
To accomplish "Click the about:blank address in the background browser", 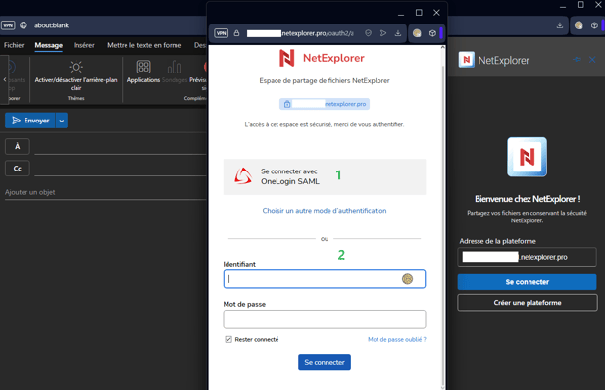I will 51,25.
